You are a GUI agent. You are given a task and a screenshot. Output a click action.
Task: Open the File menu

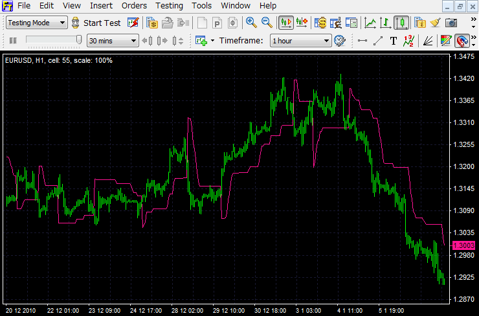24,5
